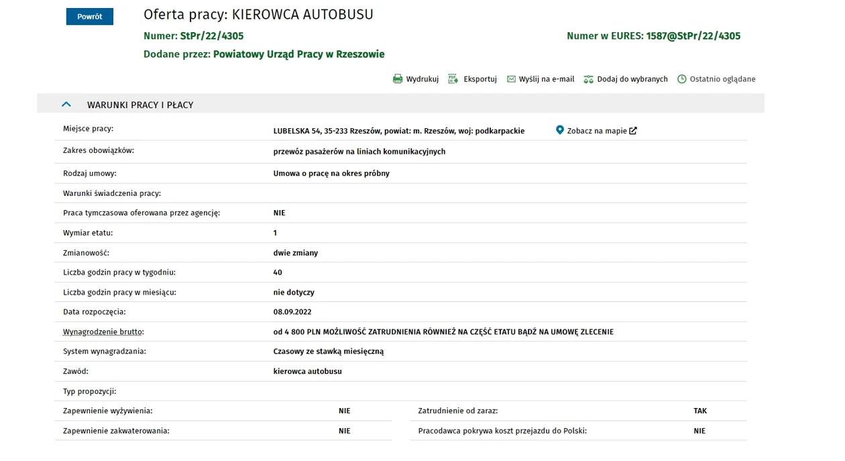The height and width of the screenshot is (461, 845).
Task: Click the icon beside Dodaj do wybranych
Action: tap(589, 79)
